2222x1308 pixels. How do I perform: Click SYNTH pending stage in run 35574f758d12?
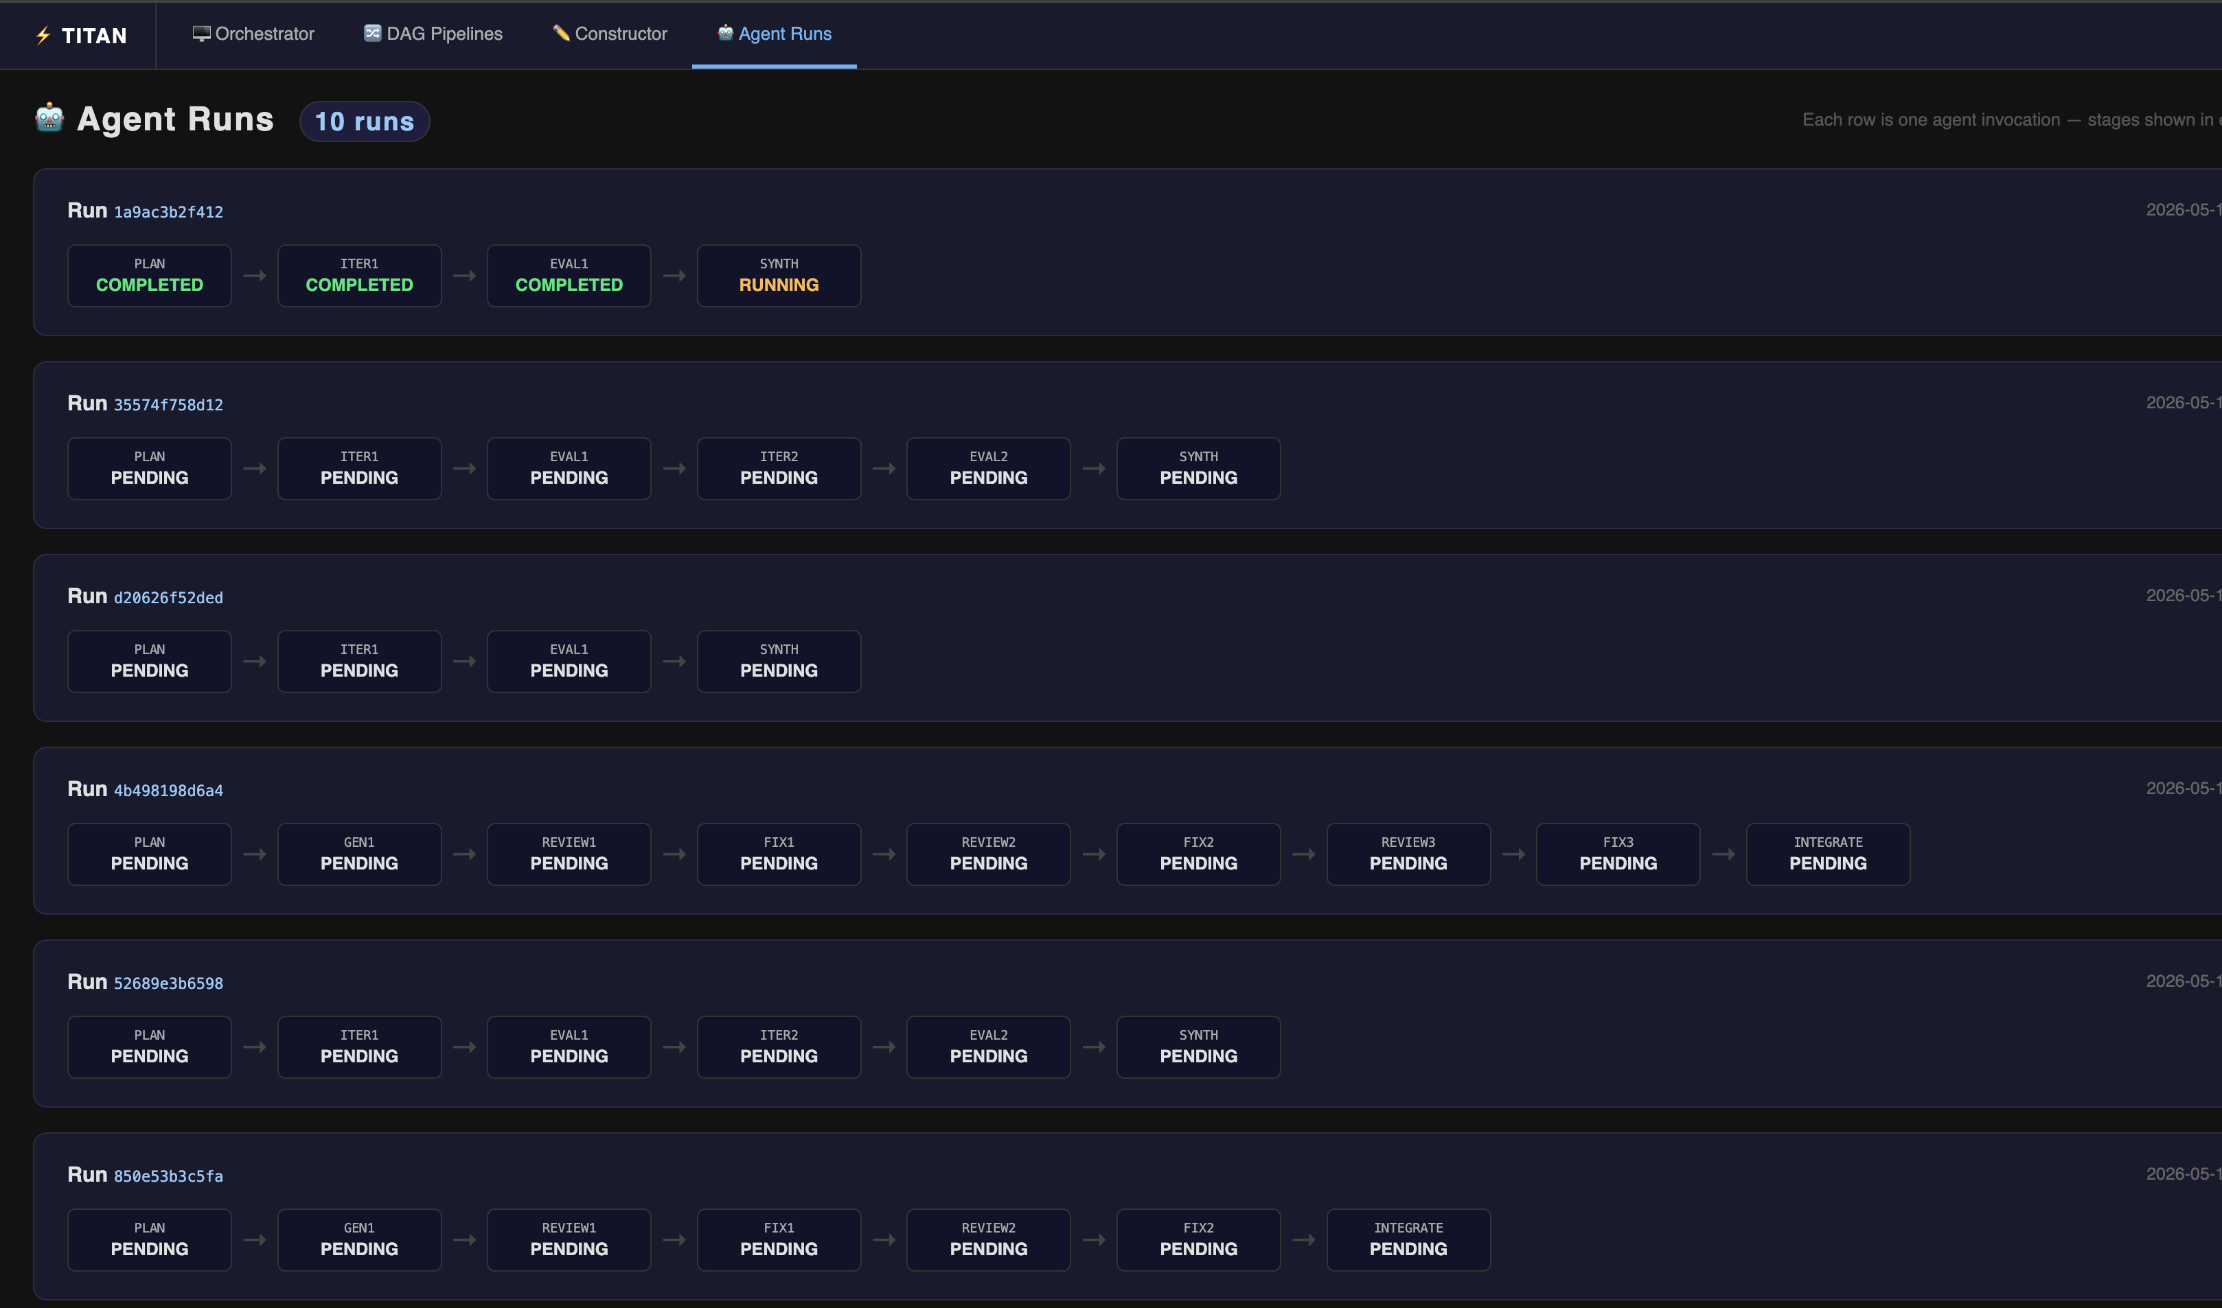(x=1199, y=469)
